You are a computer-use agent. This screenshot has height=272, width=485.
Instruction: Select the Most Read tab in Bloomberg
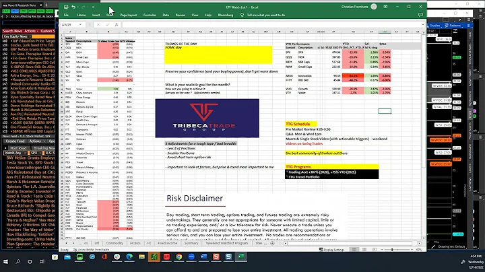pos(19,148)
